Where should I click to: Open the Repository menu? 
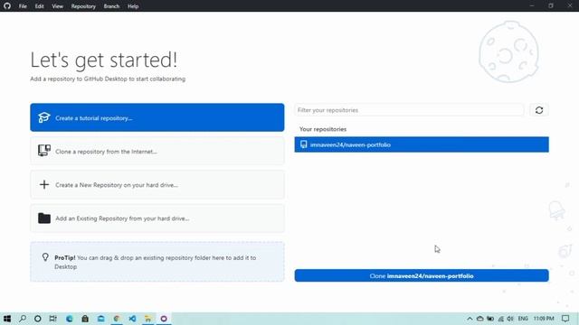pos(83,6)
